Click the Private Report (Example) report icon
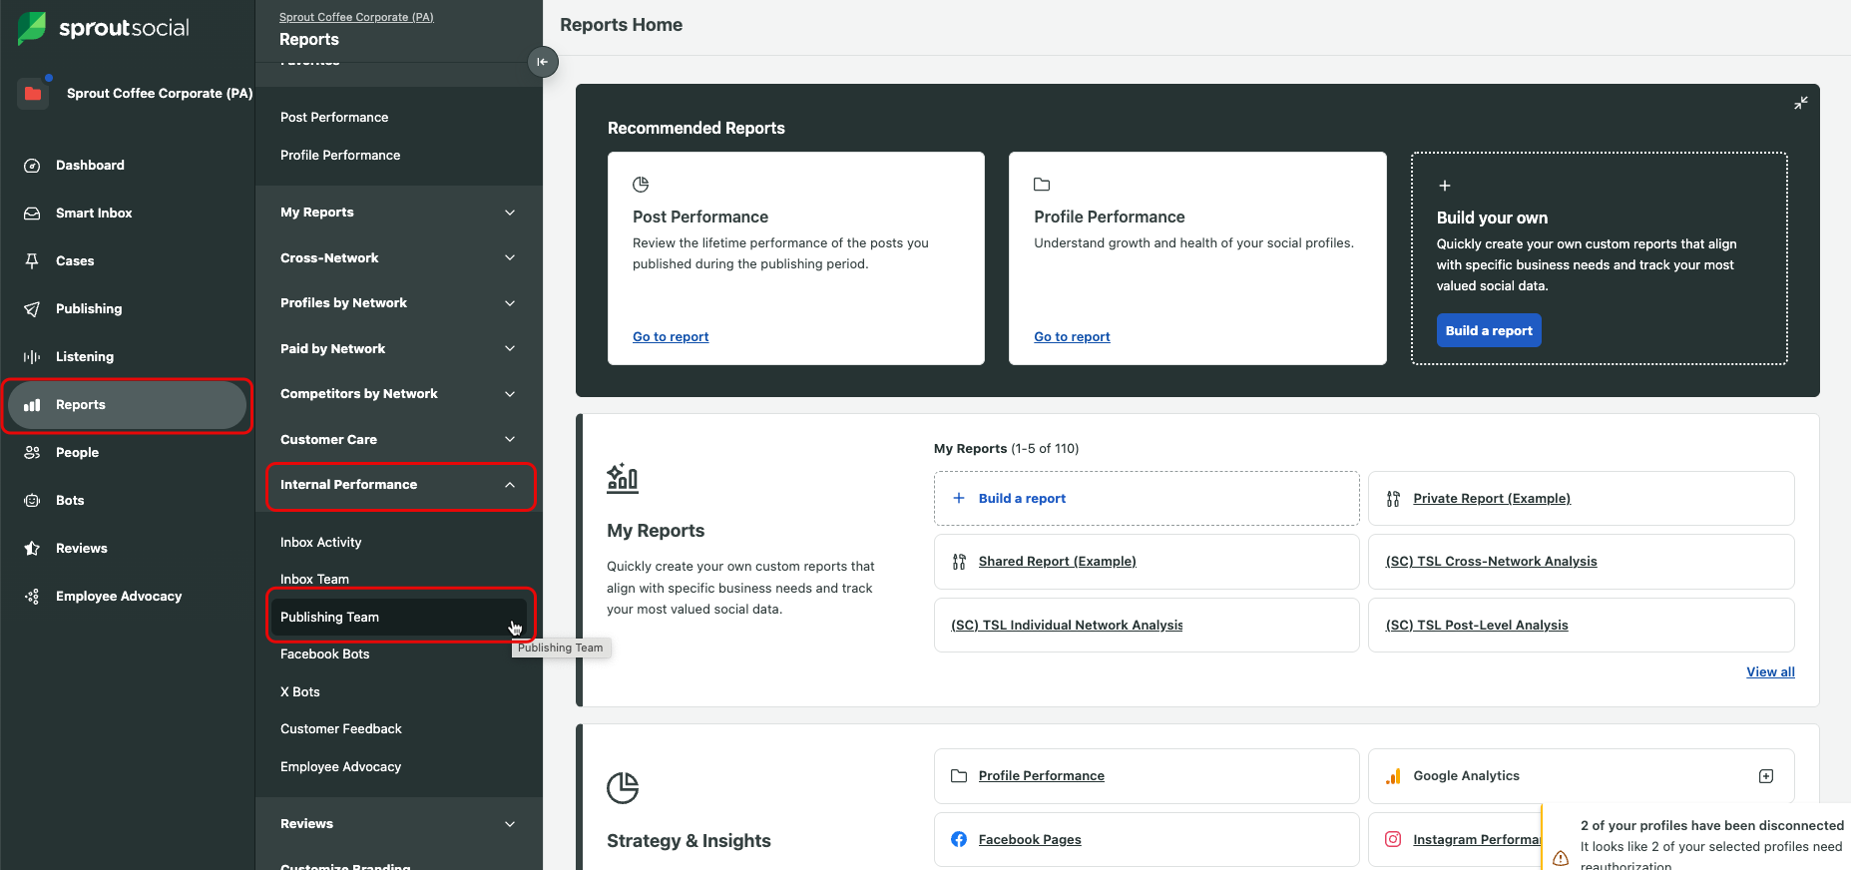 [1393, 499]
